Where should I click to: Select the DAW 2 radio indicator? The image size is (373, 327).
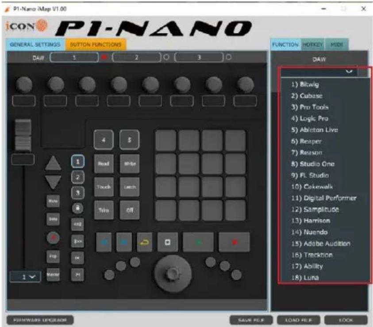[x=166, y=57]
